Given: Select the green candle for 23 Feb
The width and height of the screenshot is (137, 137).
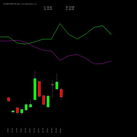Looking at the screenshot, I should 30,106.
